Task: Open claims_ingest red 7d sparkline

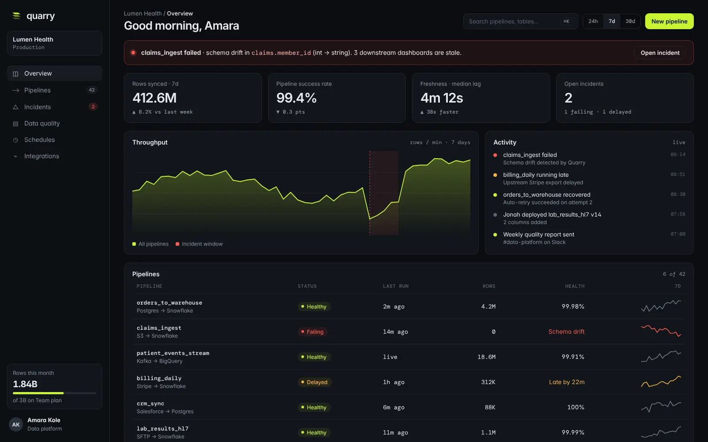Action: [661, 331]
